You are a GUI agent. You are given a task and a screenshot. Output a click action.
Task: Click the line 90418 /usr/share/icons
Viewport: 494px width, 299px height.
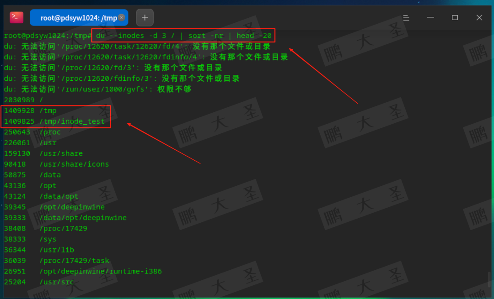[x=56, y=164]
